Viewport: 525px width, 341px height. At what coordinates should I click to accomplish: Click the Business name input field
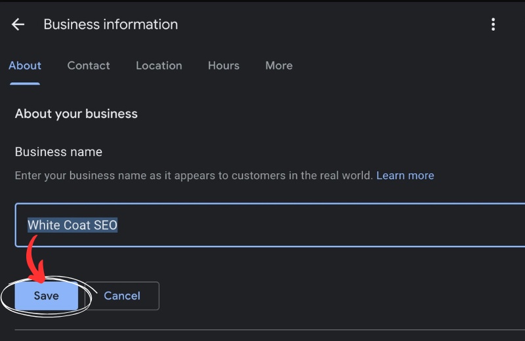(x=270, y=225)
